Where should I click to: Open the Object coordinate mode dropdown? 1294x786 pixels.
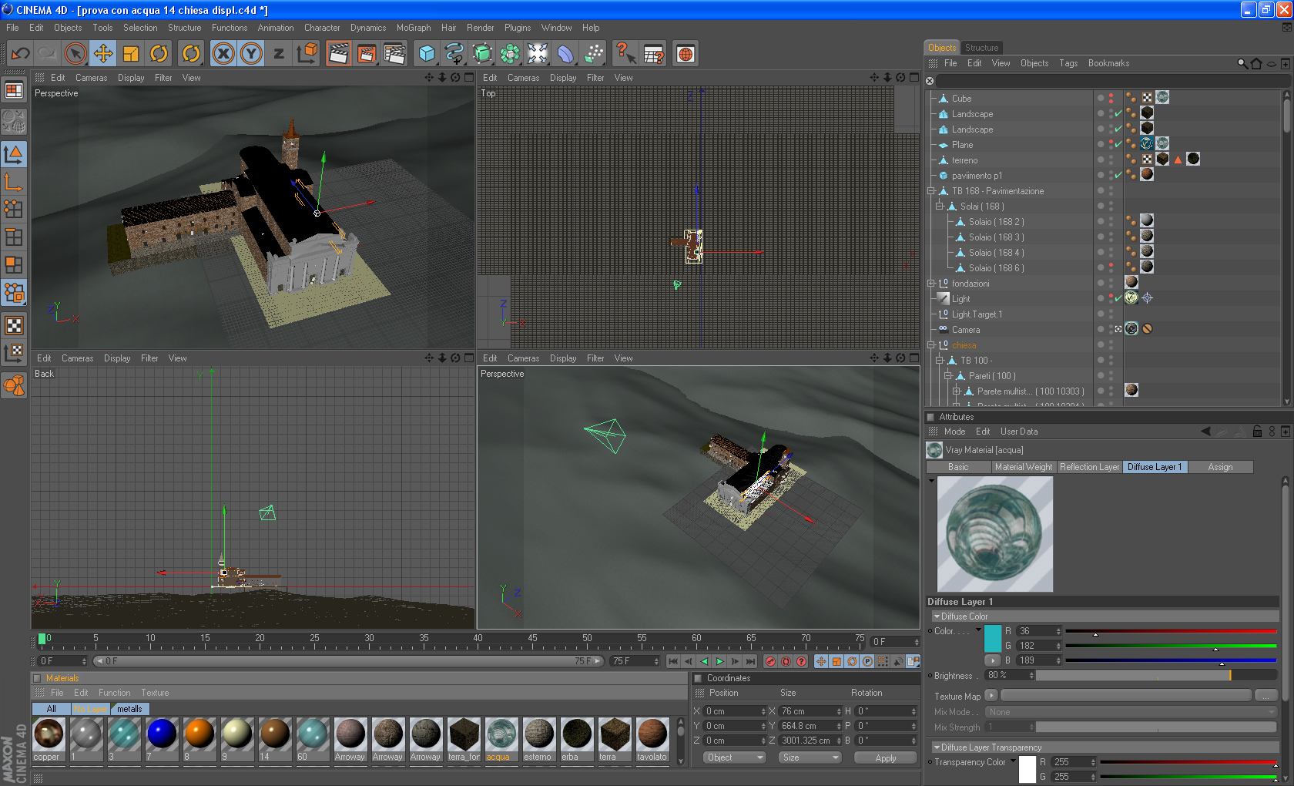pos(735,757)
